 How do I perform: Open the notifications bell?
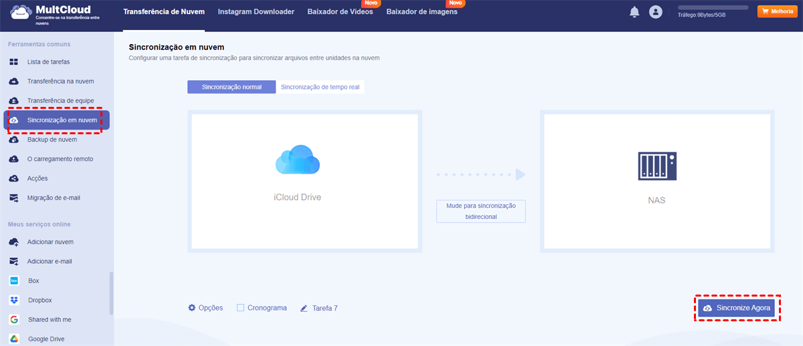click(x=634, y=12)
